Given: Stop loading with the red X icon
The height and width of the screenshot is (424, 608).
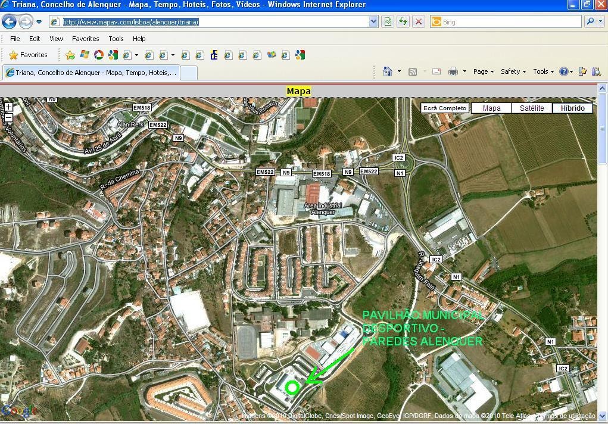Looking at the screenshot, I should pyautogui.click(x=419, y=21).
